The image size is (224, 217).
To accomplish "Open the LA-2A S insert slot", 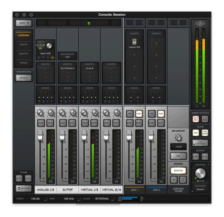I will (x=90, y=69).
